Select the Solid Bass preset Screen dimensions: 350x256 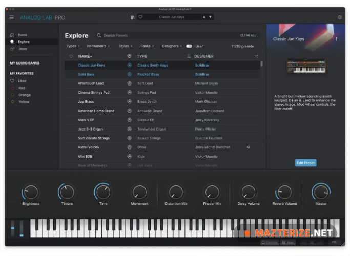(x=162, y=74)
